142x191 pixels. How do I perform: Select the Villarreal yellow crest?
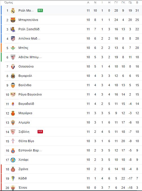click(x=13, y=76)
